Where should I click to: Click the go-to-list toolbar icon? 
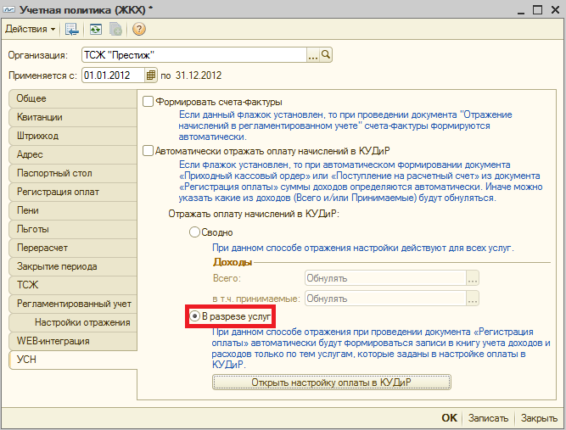coord(72,29)
